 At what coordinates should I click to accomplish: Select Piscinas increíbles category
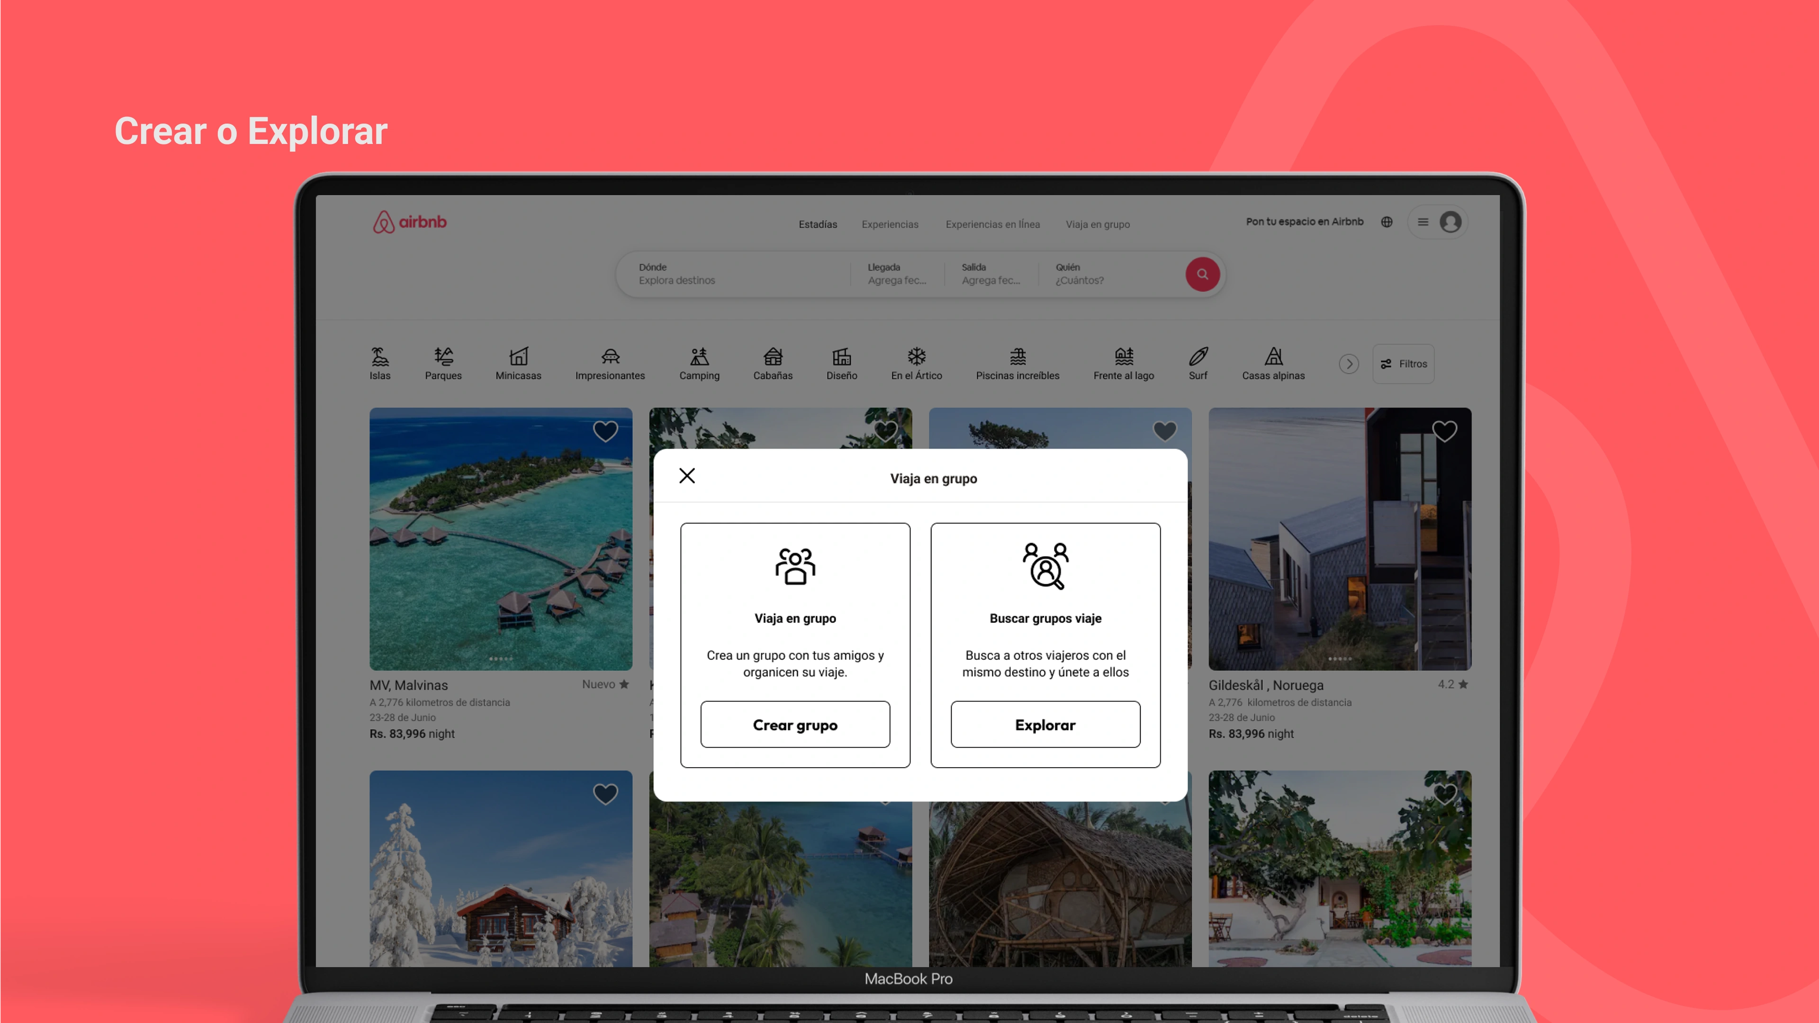(1018, 364)
